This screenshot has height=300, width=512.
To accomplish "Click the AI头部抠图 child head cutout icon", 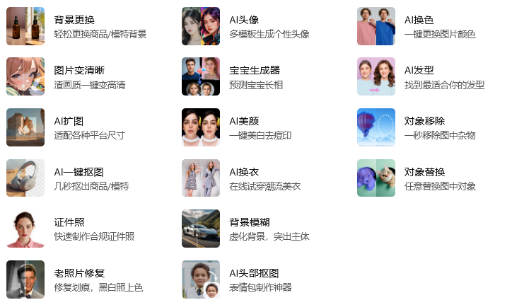I will click(x=201, y=279).
